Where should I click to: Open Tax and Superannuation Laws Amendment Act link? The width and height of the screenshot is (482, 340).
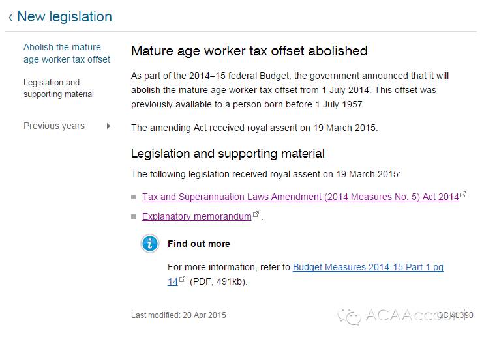point(300,197)
